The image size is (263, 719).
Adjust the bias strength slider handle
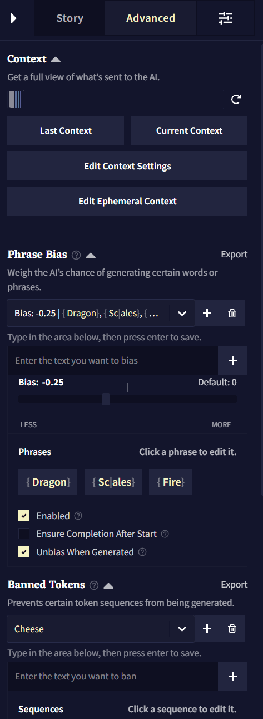click(106, 399)
